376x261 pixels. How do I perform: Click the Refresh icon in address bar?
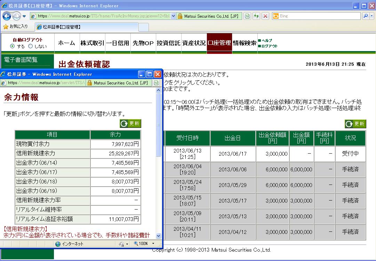(x=256, y=16)
